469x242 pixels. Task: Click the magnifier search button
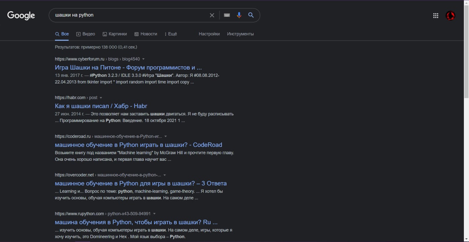(251, 15)
